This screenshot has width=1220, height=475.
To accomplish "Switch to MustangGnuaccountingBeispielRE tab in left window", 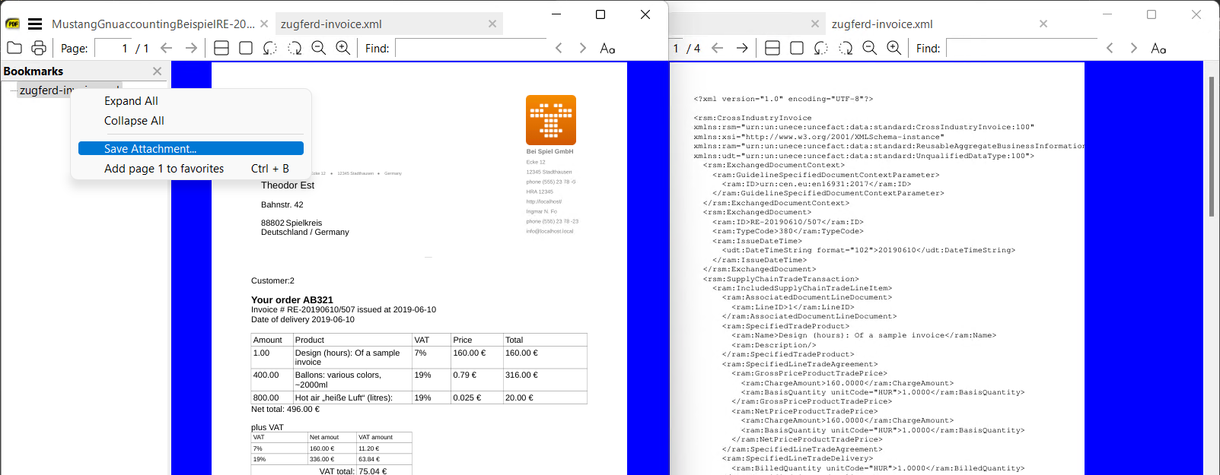I will (153, 24).
